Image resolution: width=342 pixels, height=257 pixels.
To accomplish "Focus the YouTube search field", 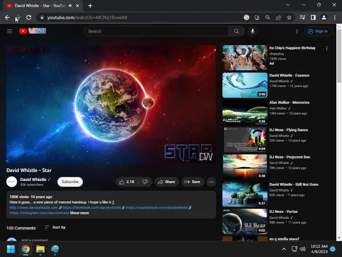I will point(156,31).
